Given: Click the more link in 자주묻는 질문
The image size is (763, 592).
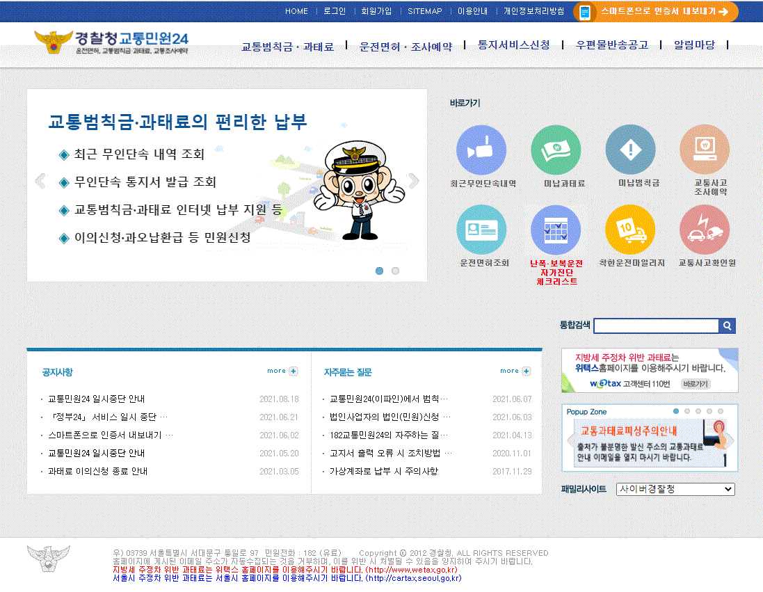Looking at the screenshot, I should [509, 371].
